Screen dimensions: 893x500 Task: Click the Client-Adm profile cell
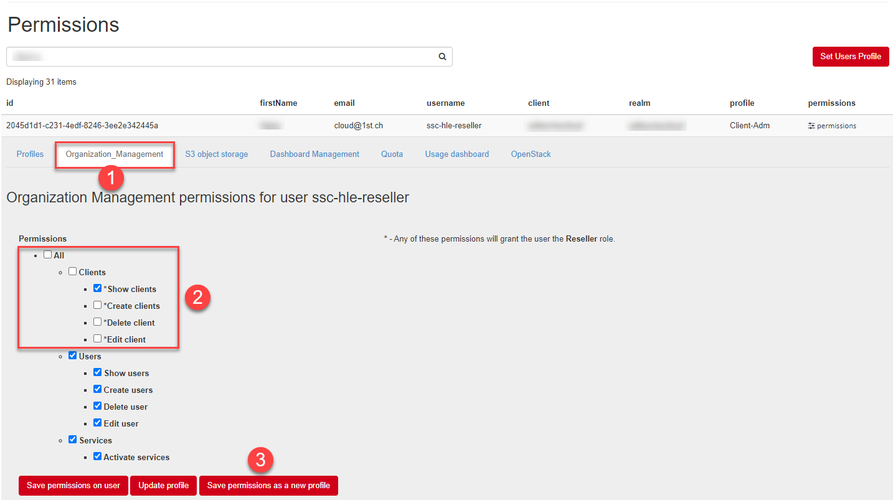point(750,126)
